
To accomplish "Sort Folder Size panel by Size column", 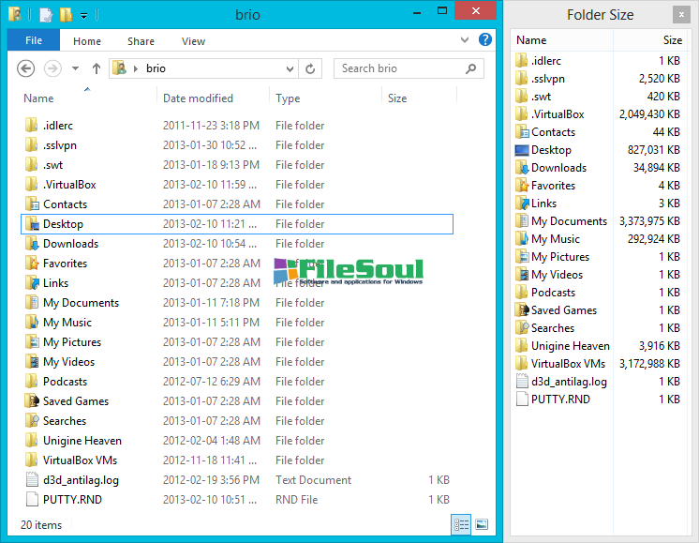I will point(672,40).
